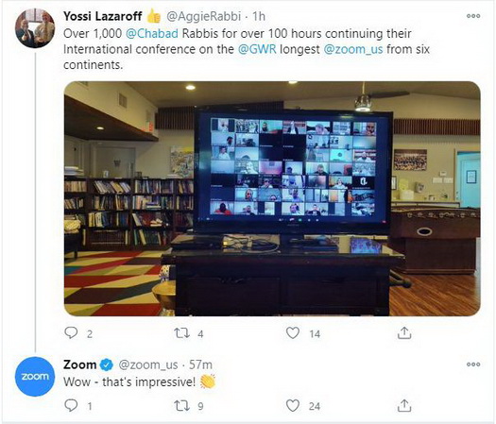This screenshot has width=496, height=424.
Task: Like Zoom's reply tweet
Action: point(293,405)
